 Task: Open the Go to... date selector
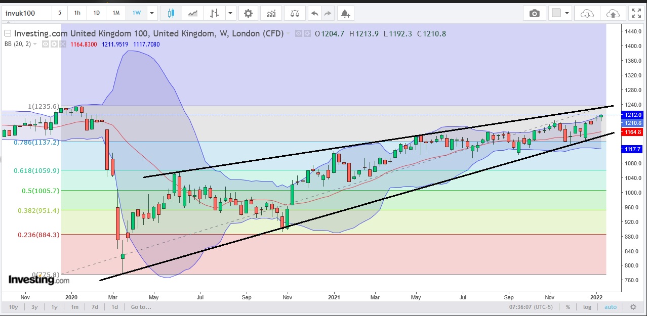coord(139,307)
